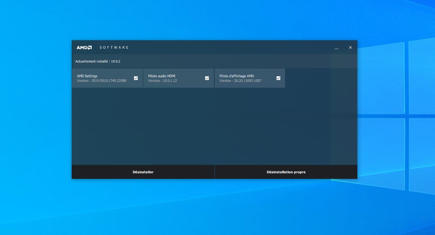Click empty title bar between SOFTWARE and minimize
This screenshot has height=235, width=435.
click(229, 47)
